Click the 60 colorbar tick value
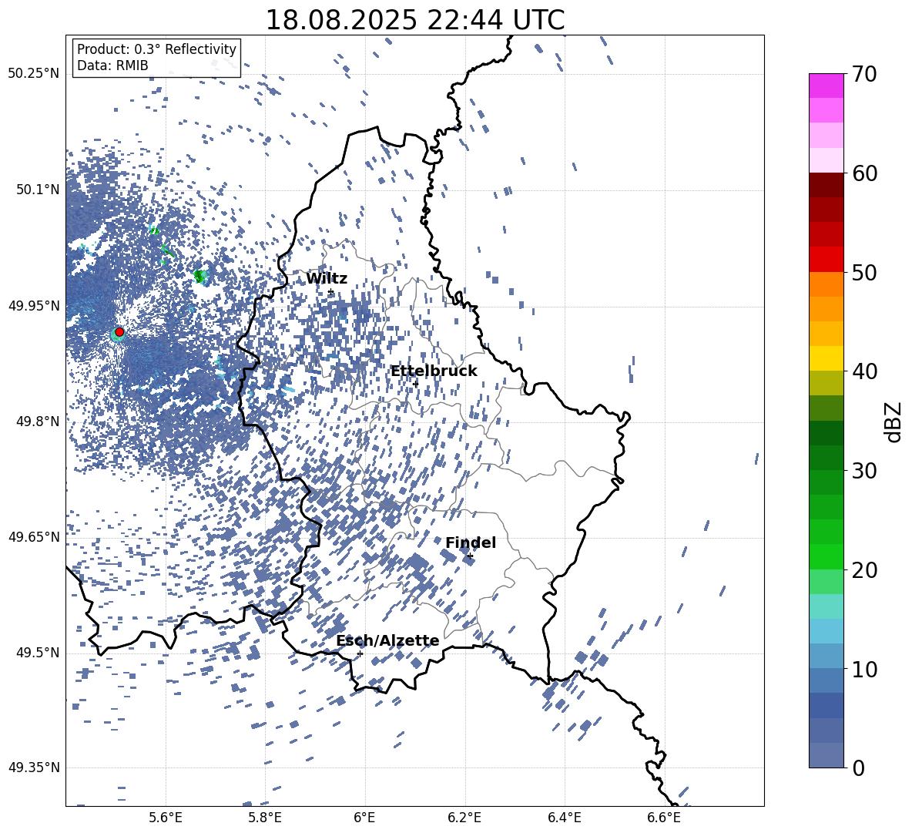 (x=864, y=173)
